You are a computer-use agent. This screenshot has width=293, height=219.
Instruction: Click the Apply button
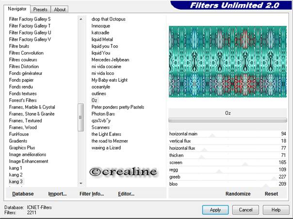pos(215,210)
